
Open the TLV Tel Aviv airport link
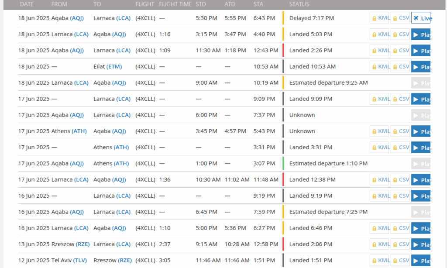click(80, 261)
